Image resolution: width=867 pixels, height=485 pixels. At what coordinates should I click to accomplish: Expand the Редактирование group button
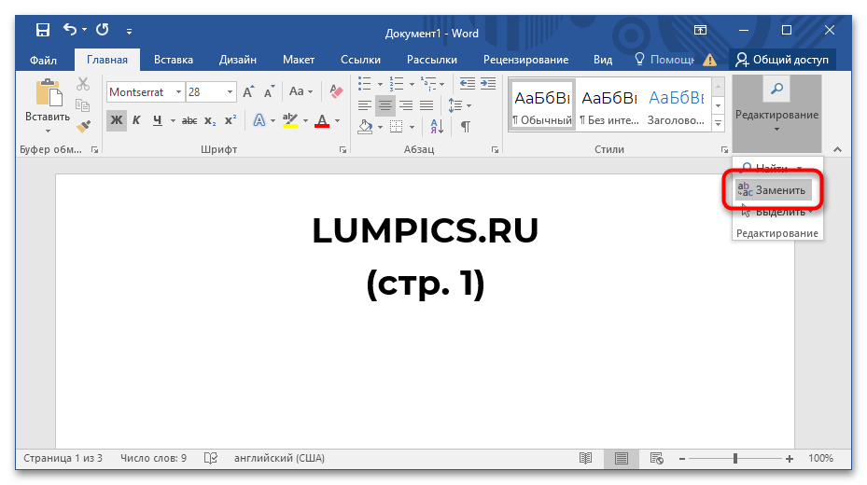[x=776, y=113]
